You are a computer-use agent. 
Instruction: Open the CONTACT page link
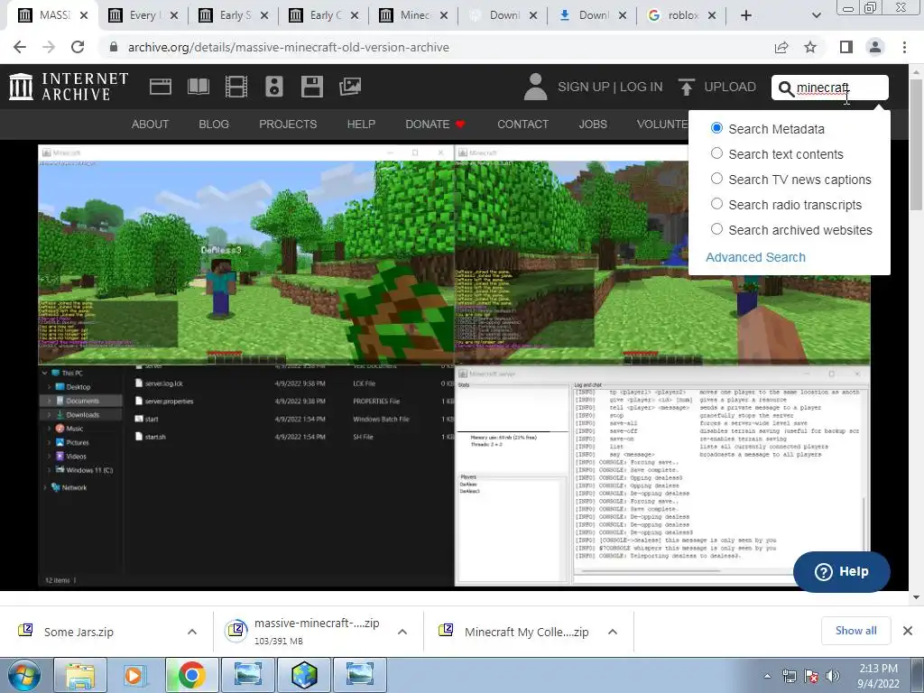522,125
